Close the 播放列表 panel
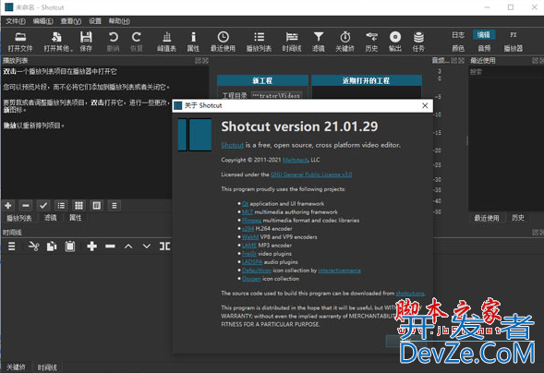 tap(206, 61)
